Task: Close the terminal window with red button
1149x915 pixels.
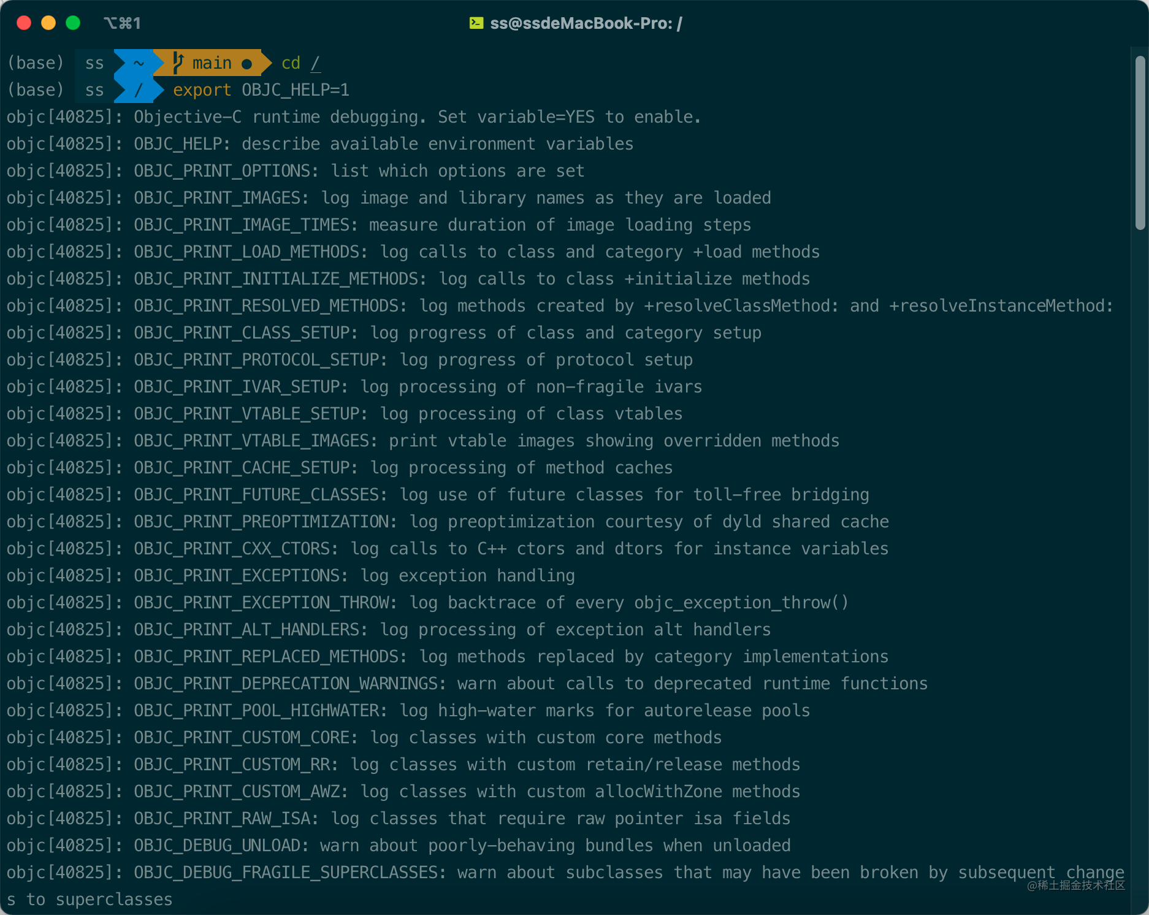Action: point(24,23)
